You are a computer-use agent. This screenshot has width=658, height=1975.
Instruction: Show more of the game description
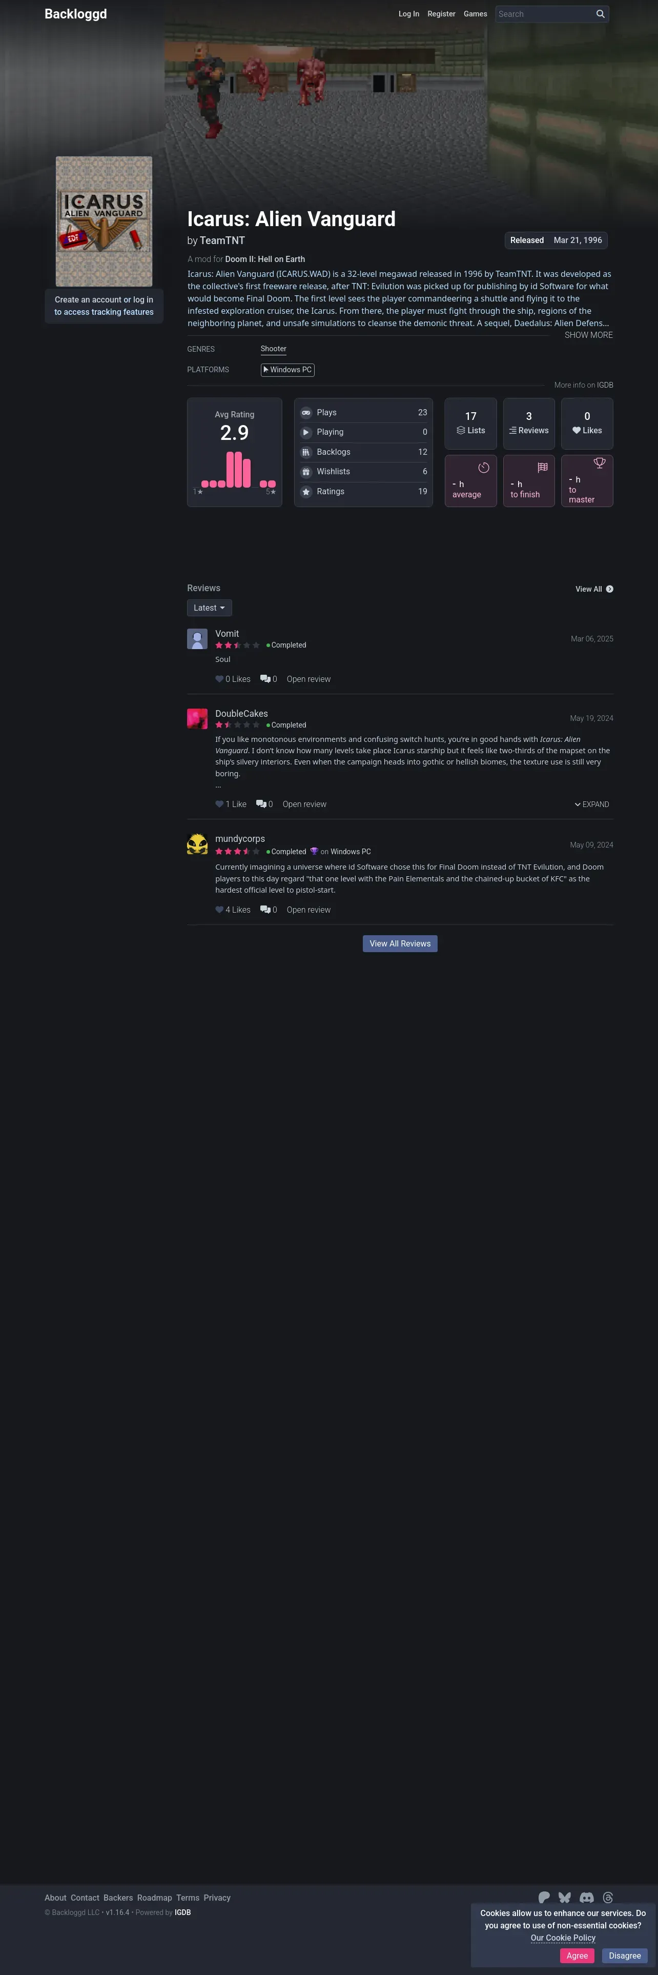588,335
